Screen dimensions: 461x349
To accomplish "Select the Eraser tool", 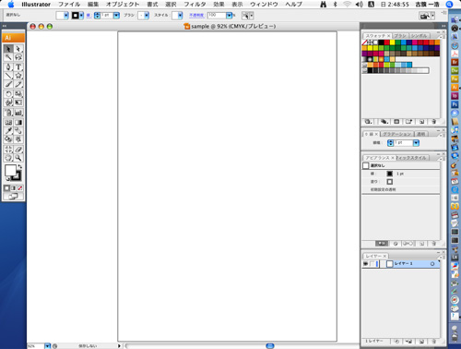I will [18, 150].
